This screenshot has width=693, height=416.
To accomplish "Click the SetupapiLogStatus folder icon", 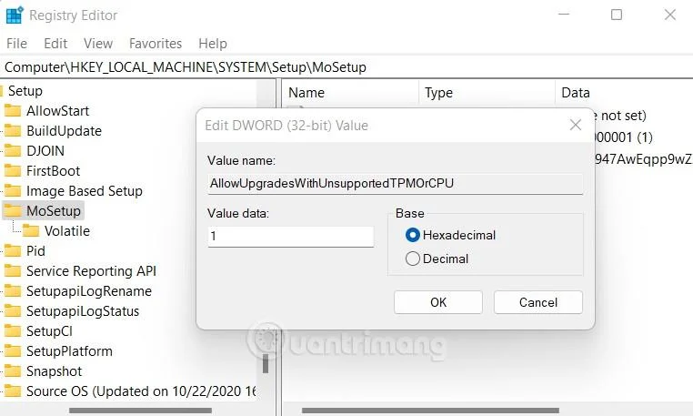I will pyautogui.click(x=13, y=310).
